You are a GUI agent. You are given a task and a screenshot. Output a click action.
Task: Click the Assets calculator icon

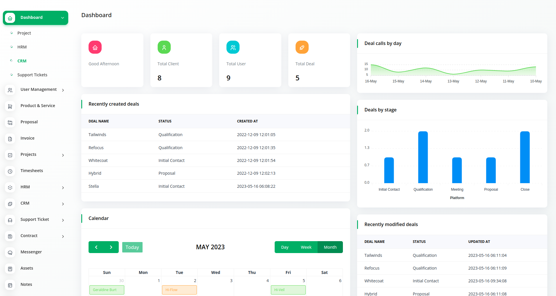click(x=10, y=269)
